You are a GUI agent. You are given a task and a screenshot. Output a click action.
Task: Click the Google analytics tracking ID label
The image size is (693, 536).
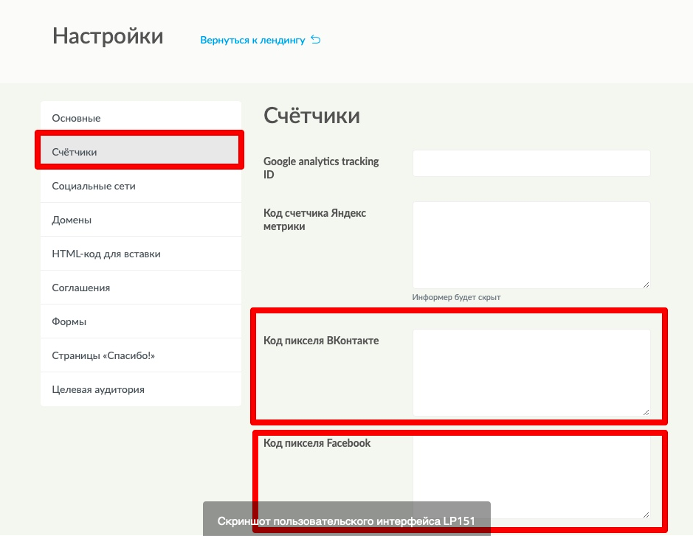(321, 168)
